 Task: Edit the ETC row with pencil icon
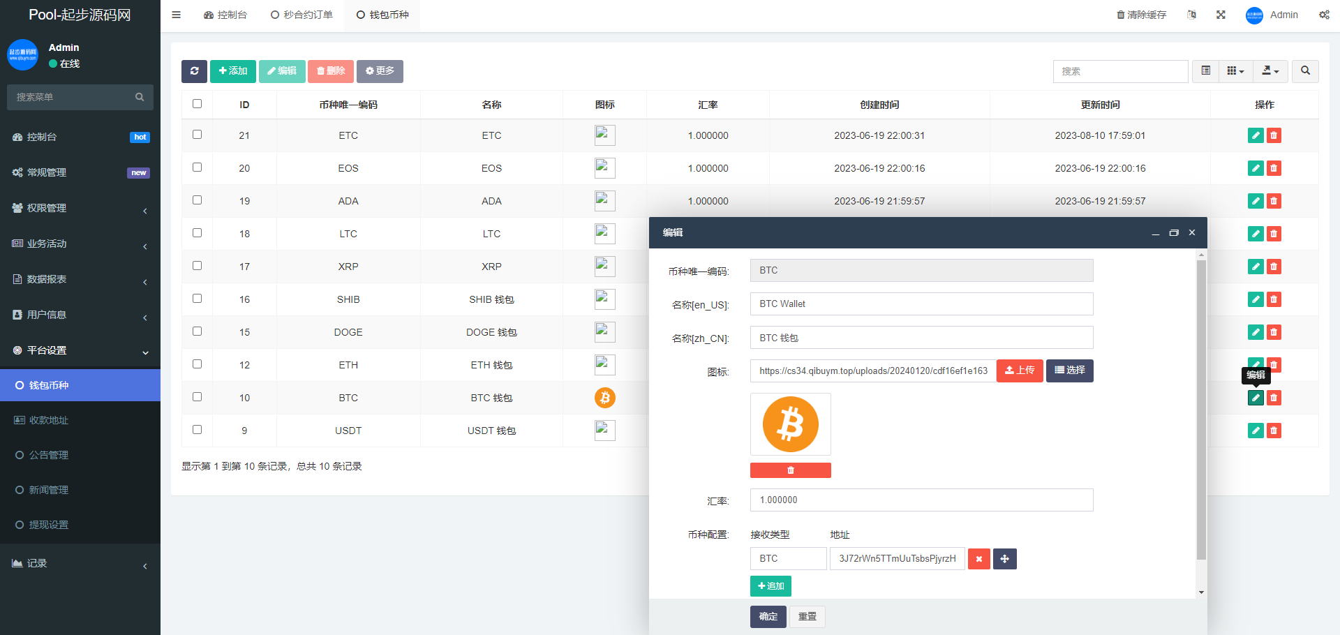coord(1256,135)
